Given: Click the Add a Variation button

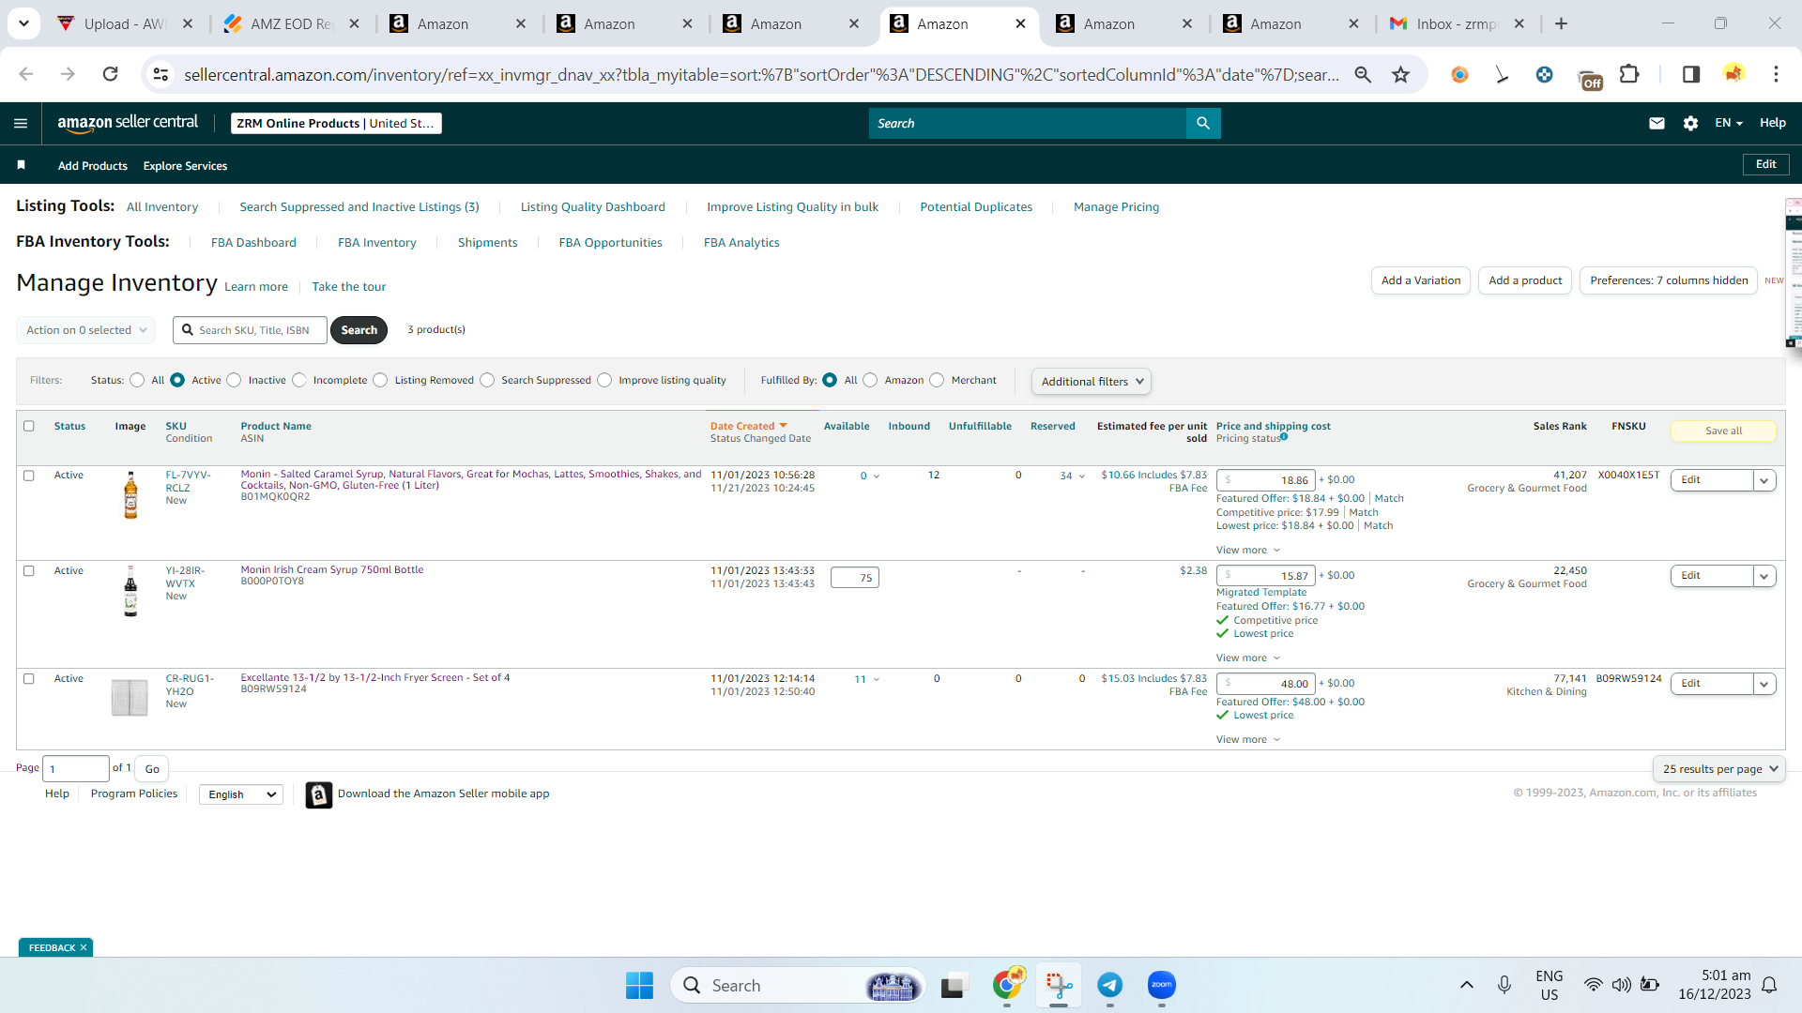Looking at the screenshot, I should click(x=1421, y=280).
